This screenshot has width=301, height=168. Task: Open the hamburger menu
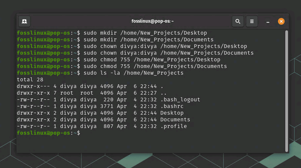click(252, 21)
